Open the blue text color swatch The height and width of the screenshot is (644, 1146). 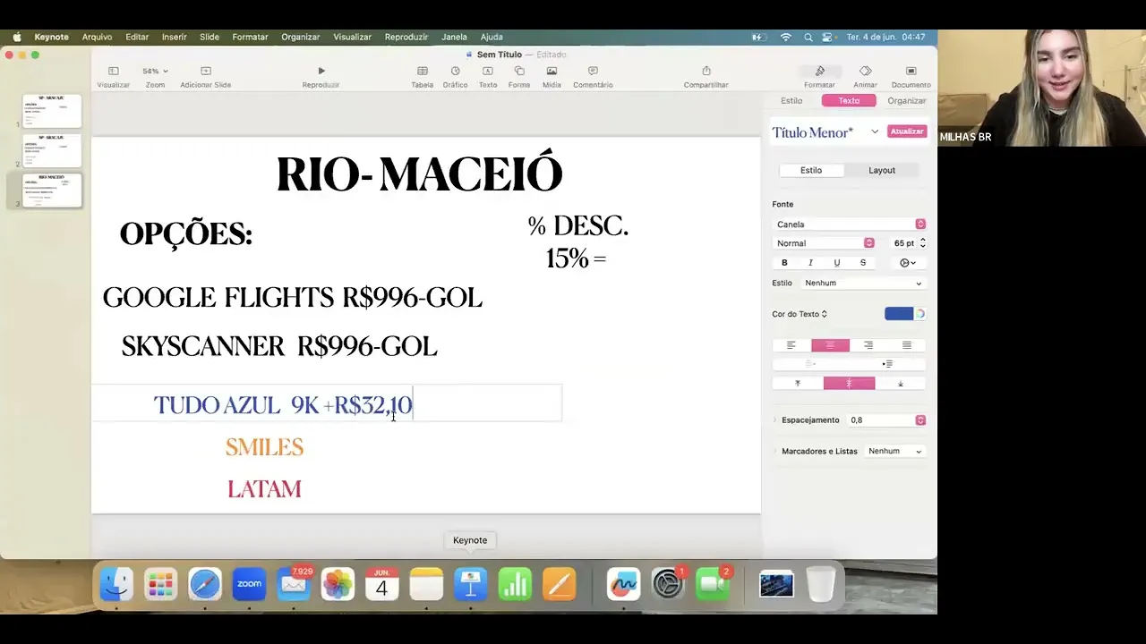(x=899, y=314)
